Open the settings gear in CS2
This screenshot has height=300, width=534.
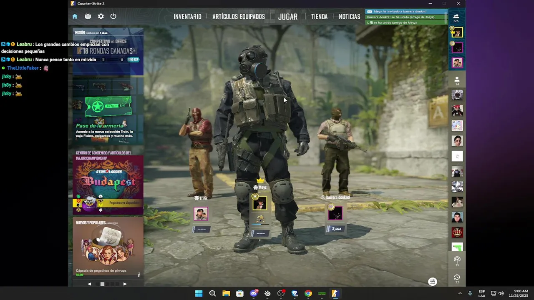101,16
